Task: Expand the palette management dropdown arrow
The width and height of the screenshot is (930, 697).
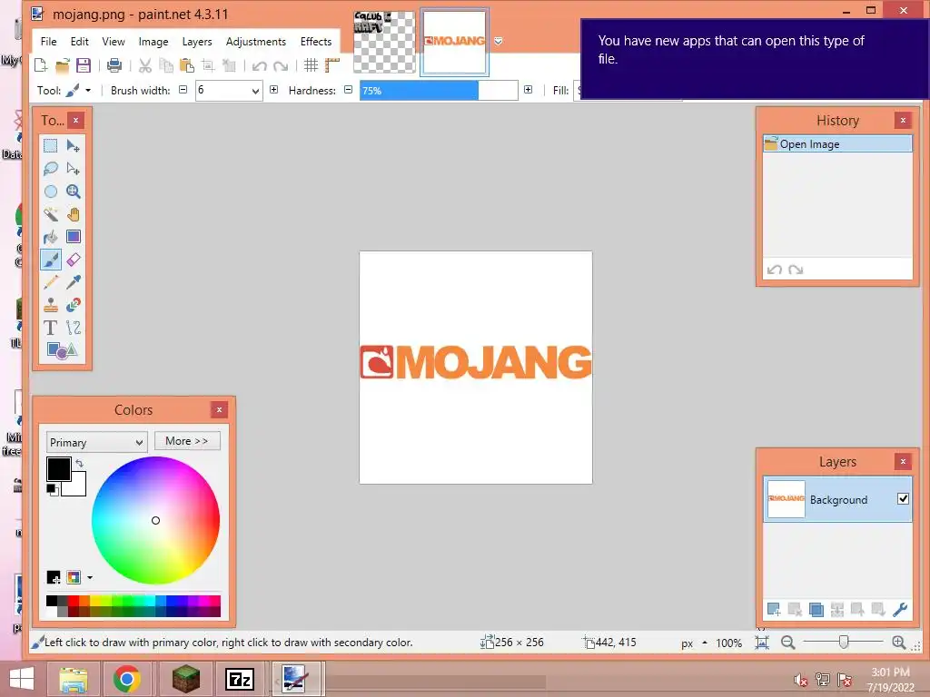Action: [x=90, y=577]
